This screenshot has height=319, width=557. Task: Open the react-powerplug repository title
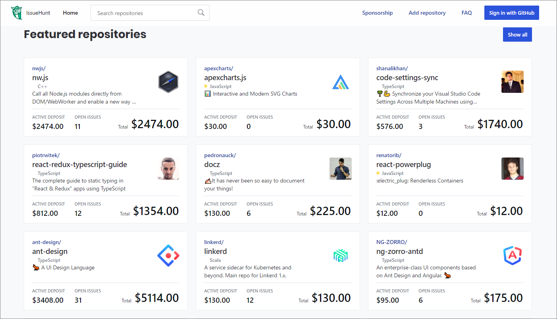point(403,164)
